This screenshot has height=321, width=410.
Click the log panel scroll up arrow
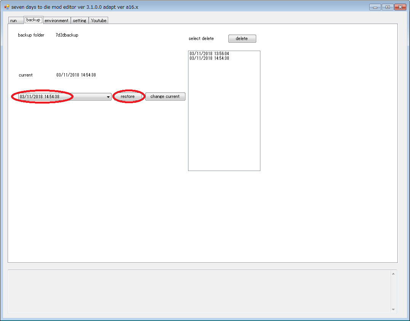pos(393,273)
